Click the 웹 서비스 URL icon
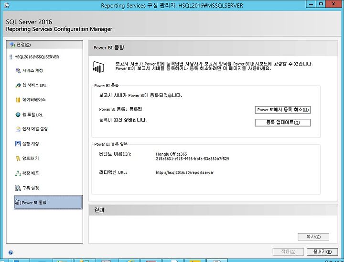This screenshot has height=262, width=344. [x=18, y=85]
